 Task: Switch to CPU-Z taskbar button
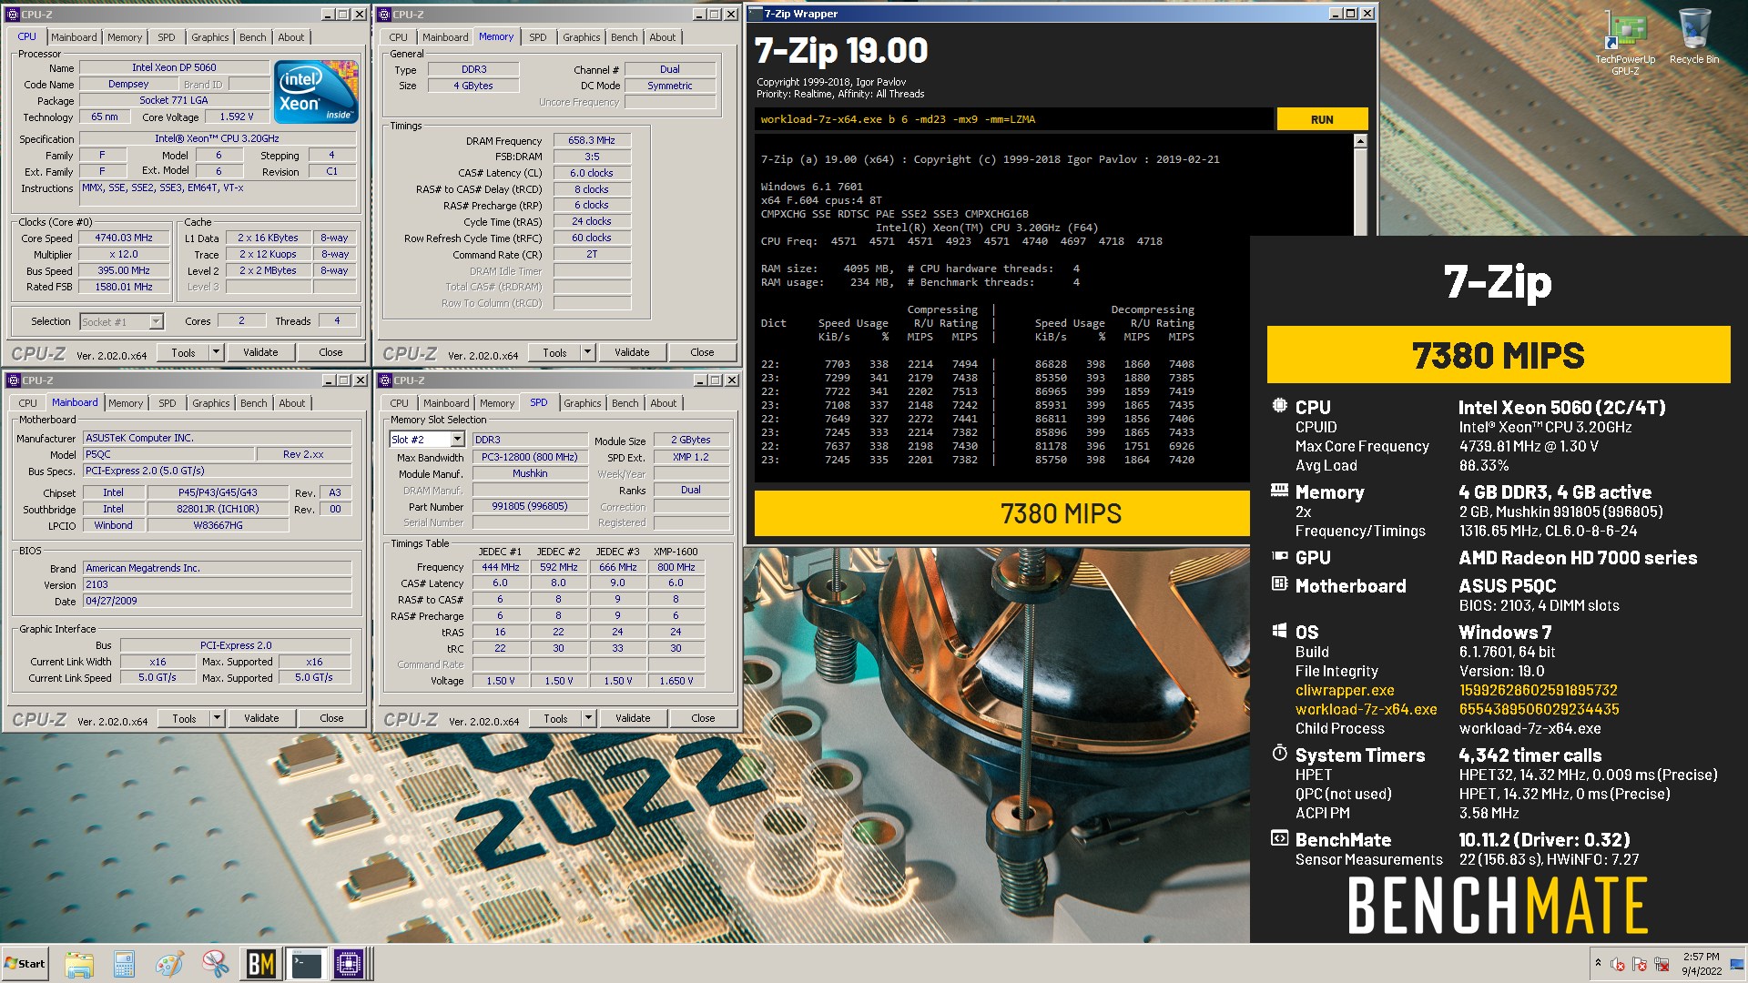point(350,964)
